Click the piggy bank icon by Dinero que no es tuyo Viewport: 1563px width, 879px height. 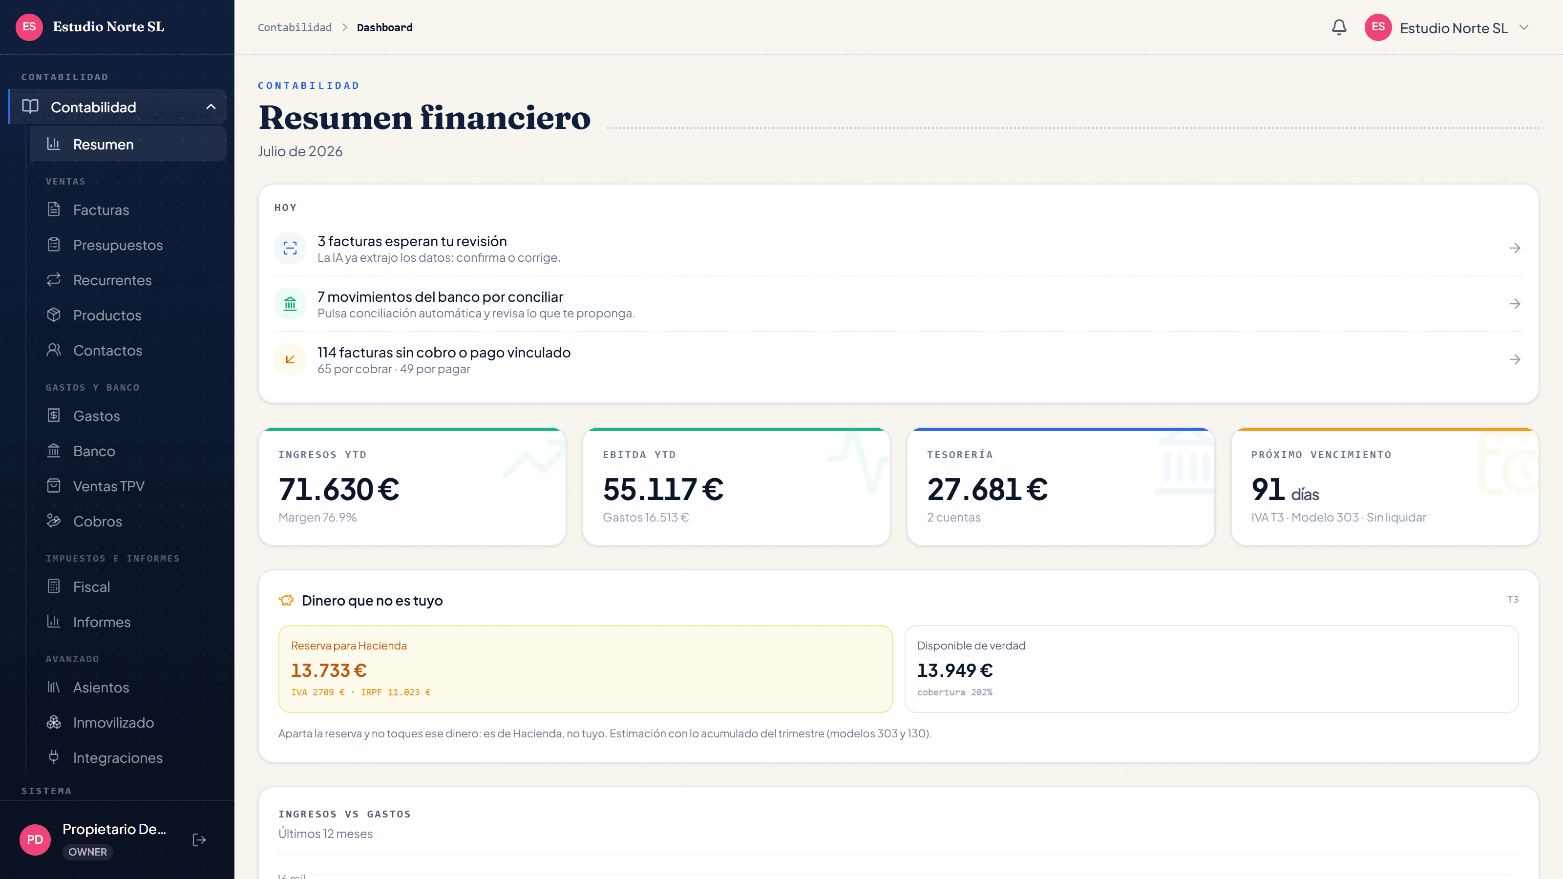(286, 601)
